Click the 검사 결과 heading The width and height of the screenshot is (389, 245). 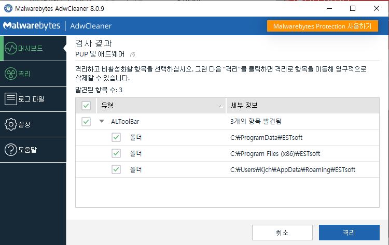click(93, 44)
